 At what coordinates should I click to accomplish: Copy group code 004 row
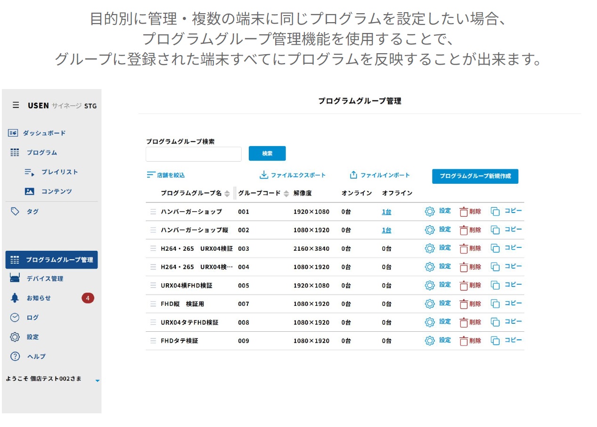[507, 266]
